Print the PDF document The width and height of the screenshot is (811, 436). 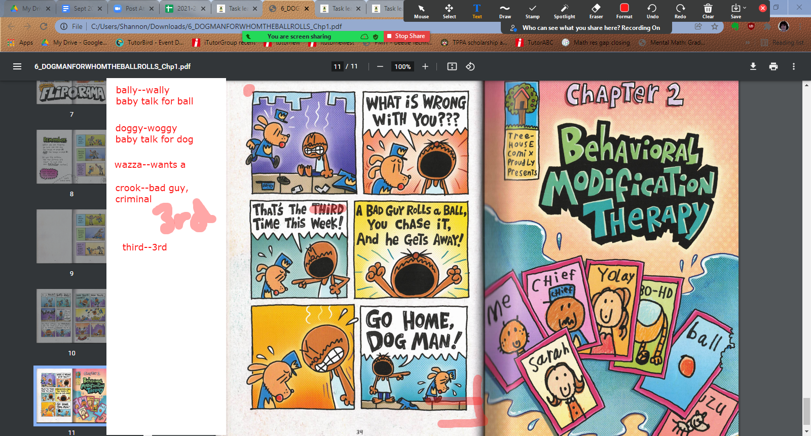773,66
